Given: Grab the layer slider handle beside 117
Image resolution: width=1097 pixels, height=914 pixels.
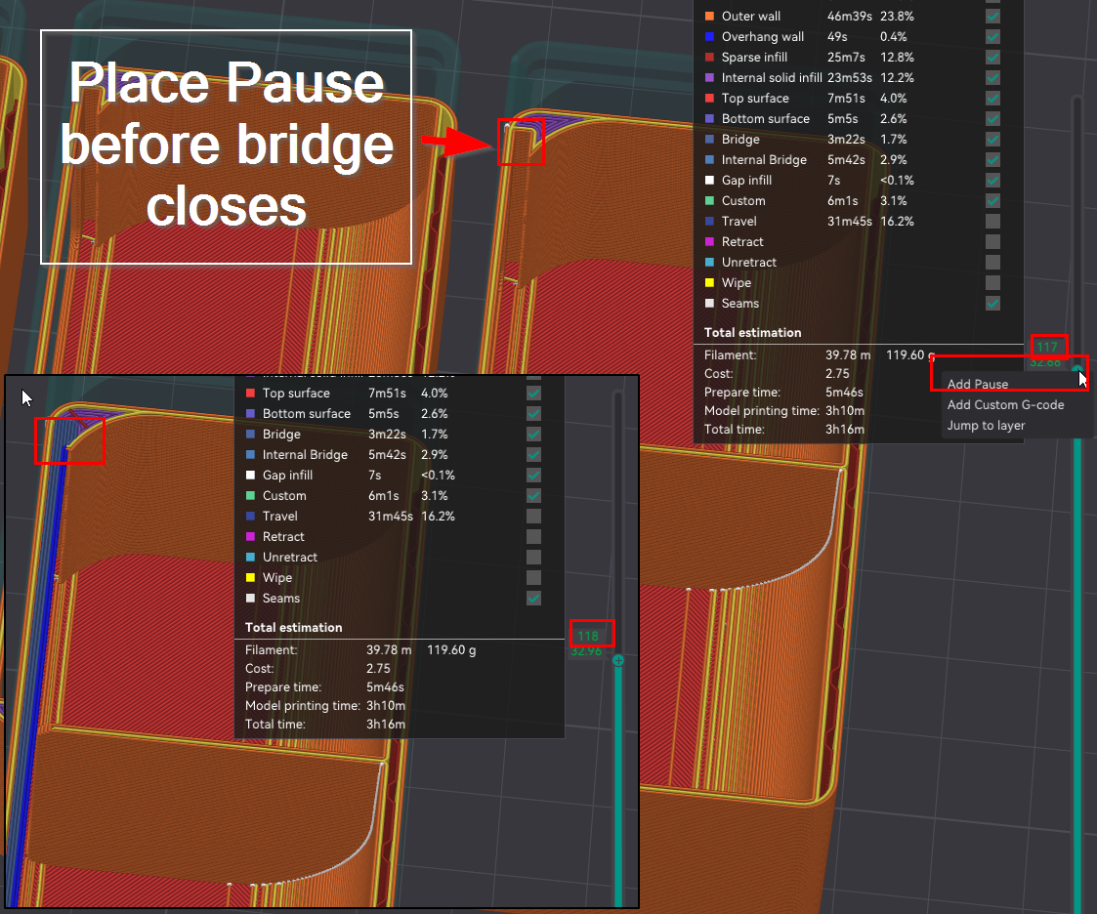Looking at the screenshot, I should [1077, 368].
